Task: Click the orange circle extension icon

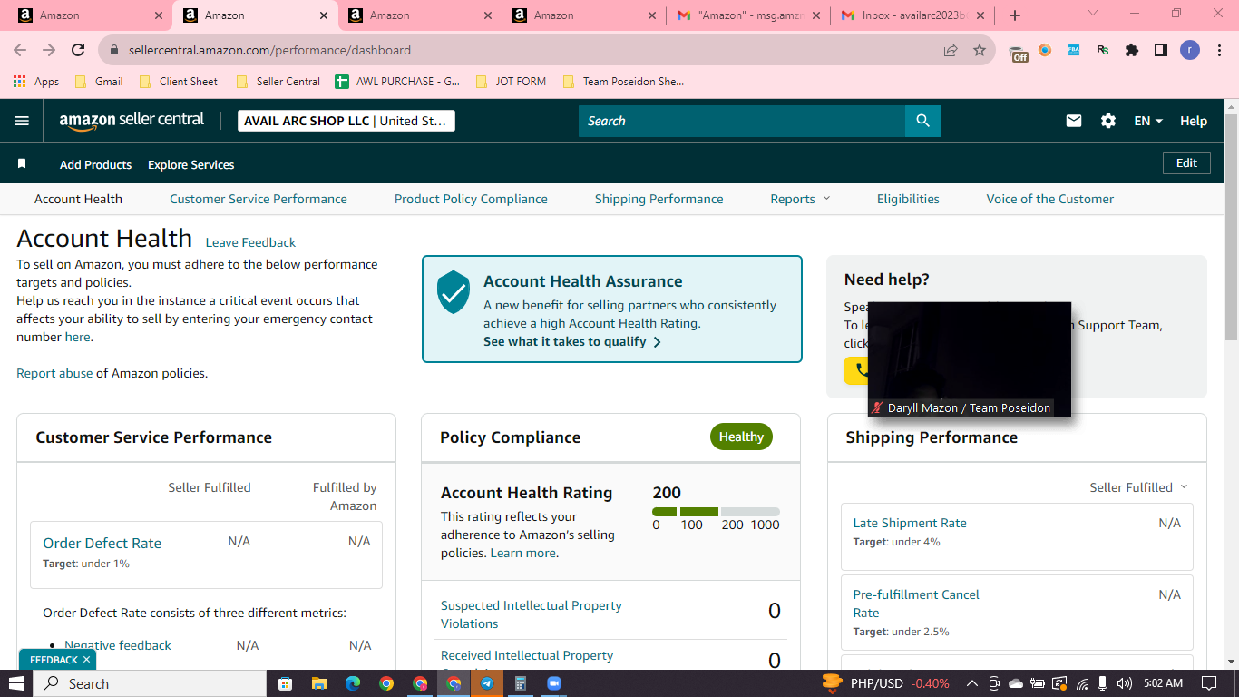Action: 1045,50
